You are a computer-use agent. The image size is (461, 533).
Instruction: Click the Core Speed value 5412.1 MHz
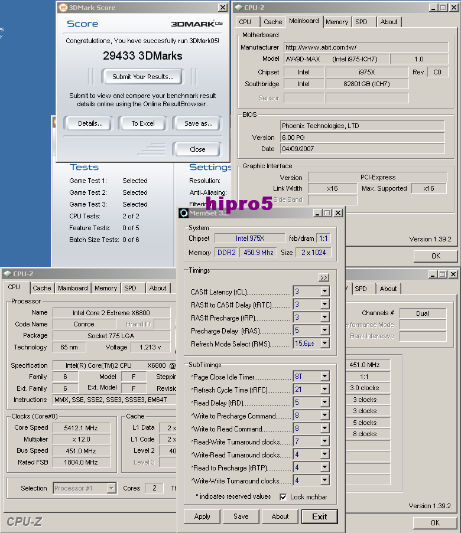pyautogui.click(x=81, y=428)
